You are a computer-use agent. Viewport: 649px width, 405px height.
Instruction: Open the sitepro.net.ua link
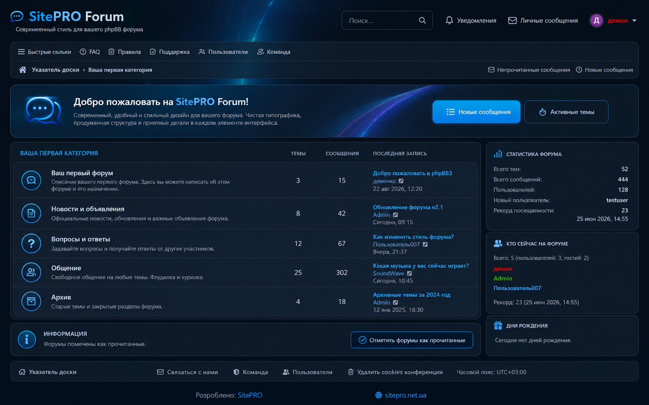click(x=406, y=395)
